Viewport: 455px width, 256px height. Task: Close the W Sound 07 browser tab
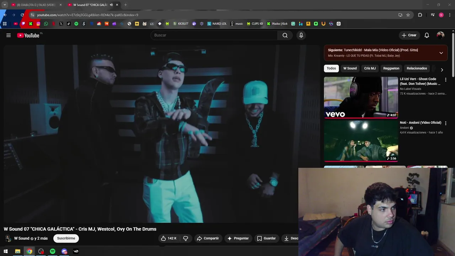[x=117, y=5]
